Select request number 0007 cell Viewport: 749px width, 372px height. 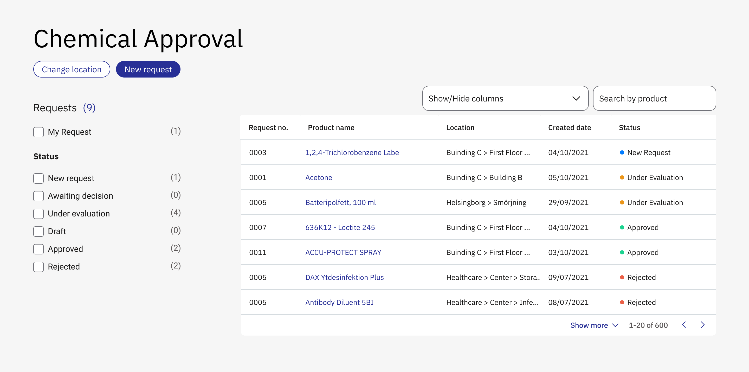pos(258,228)
